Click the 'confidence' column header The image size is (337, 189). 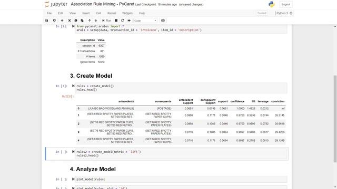tap(237, 101)
